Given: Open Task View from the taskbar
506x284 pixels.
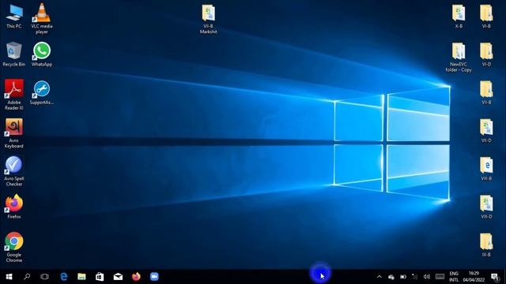Looking at the screenshot, I should pyautogui.click(x=45, y=277).
